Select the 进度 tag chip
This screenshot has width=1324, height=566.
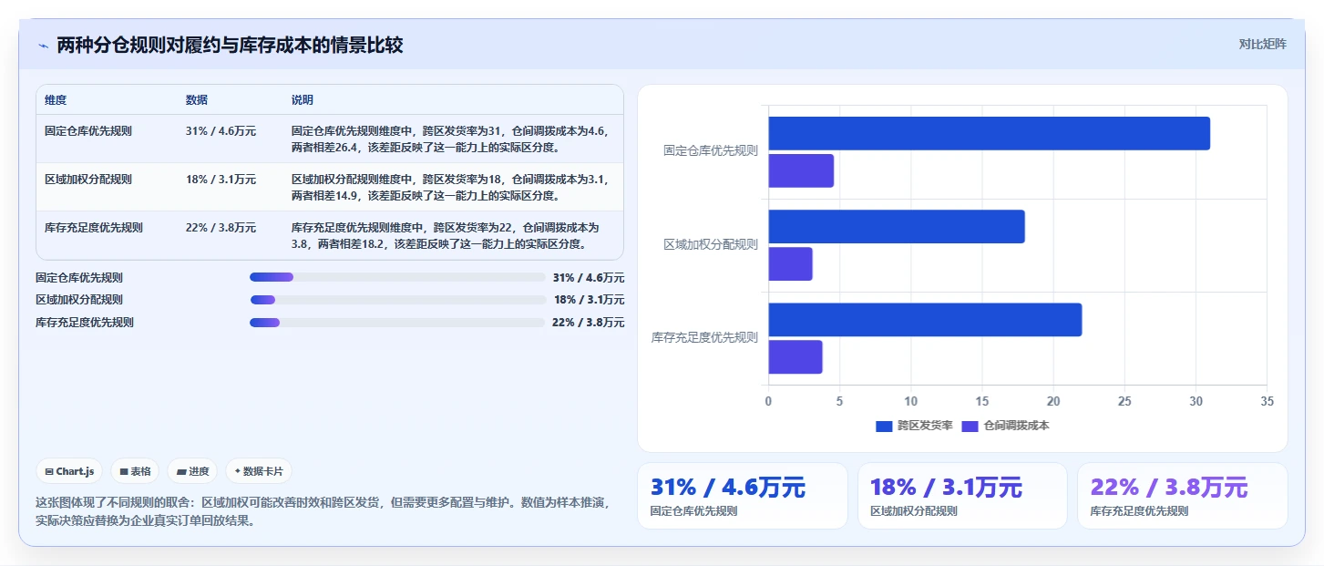tap(192, 471)
